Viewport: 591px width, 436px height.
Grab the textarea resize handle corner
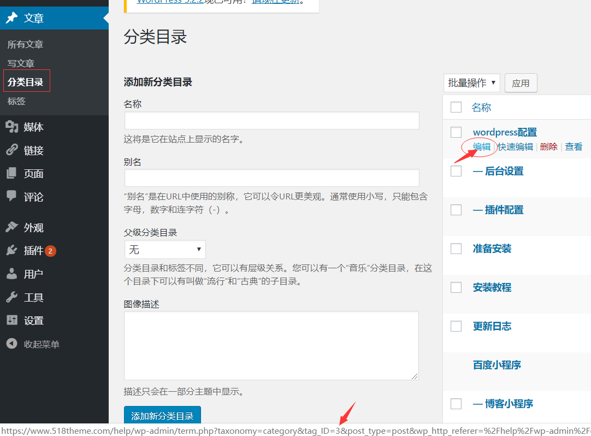(415, 376)
